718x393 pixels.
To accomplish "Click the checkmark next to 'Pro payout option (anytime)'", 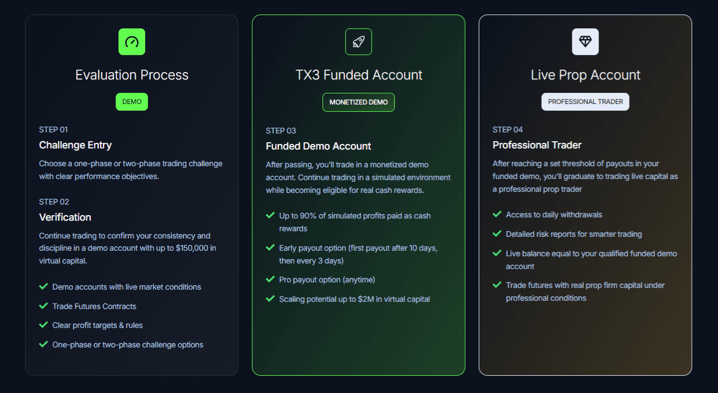I will 270,280.
